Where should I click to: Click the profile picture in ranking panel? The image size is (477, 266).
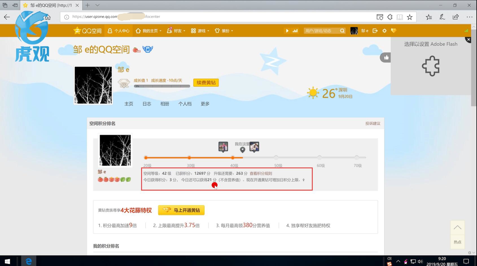115,150
